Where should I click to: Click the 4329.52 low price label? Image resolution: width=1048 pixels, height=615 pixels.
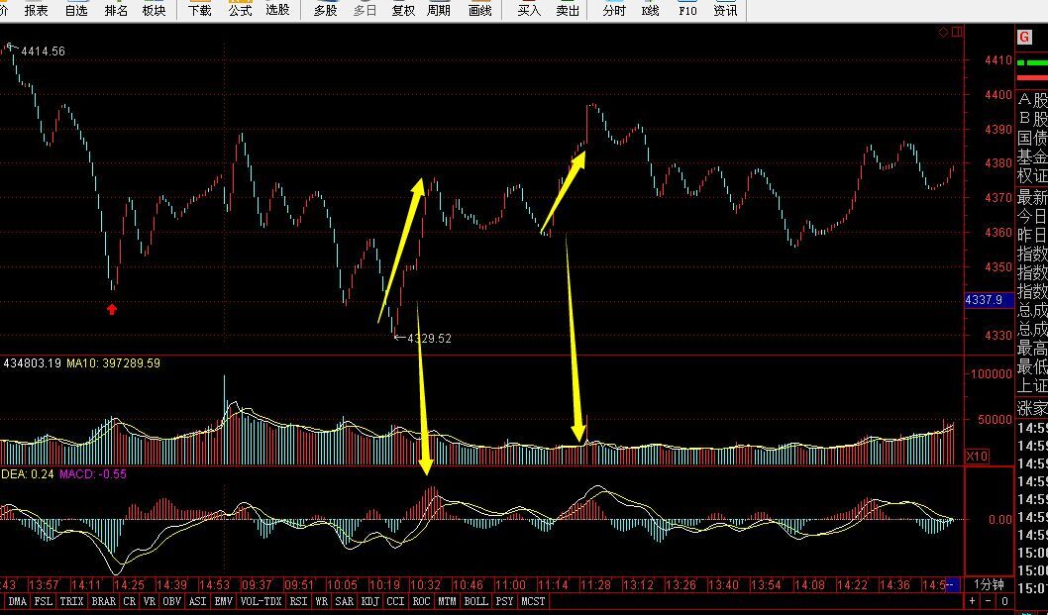(429, 339)
